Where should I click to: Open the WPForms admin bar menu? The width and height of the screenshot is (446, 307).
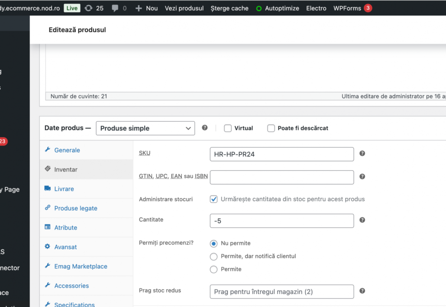click(347, 8)
